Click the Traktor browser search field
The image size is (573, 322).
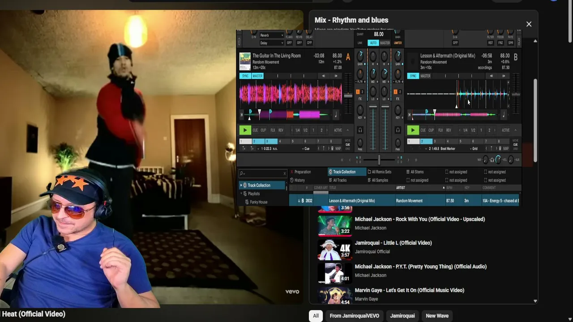263,174
